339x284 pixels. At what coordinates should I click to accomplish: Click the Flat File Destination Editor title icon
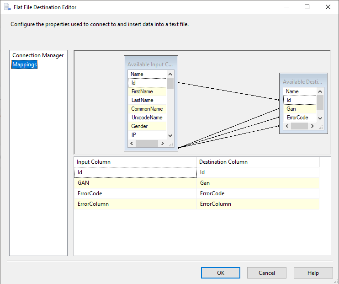tap(7, 7)
